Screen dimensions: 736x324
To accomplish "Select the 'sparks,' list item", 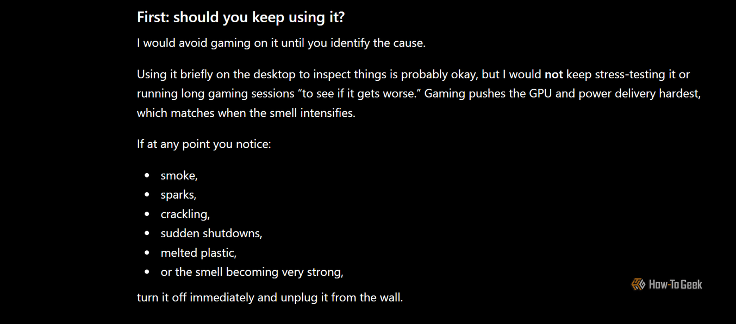I will 178,195.
